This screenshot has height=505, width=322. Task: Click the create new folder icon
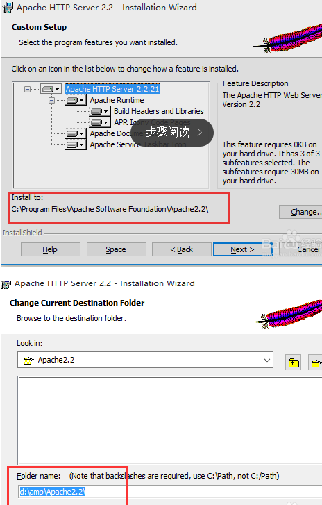[x=315, y=363]
